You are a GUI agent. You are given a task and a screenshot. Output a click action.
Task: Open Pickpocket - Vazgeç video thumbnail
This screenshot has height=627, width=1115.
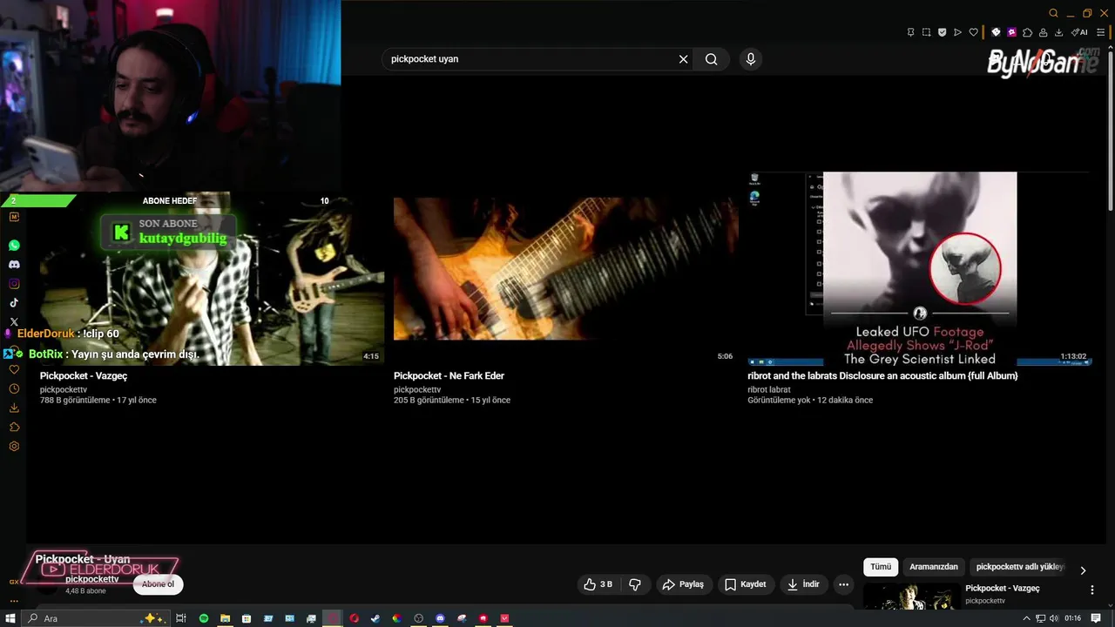pos(212,278)
